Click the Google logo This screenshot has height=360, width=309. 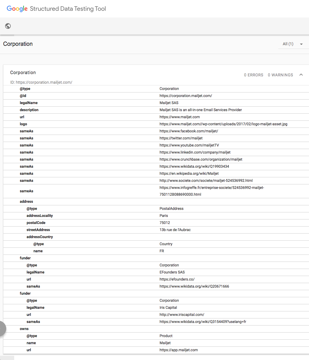pos(17,9)
